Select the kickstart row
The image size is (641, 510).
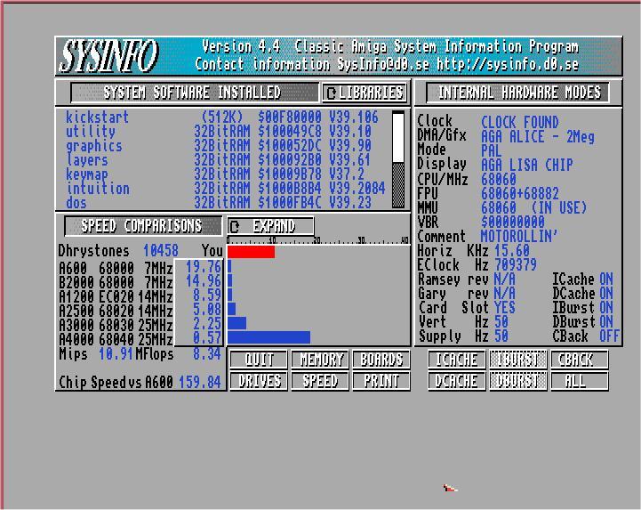[223, 117]
